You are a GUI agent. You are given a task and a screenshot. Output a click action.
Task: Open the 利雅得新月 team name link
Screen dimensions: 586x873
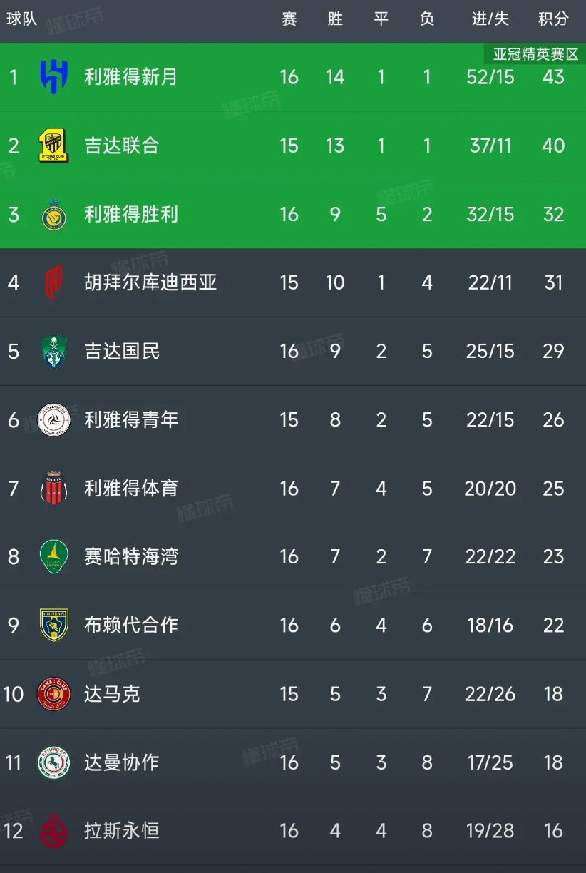point(131,77)
